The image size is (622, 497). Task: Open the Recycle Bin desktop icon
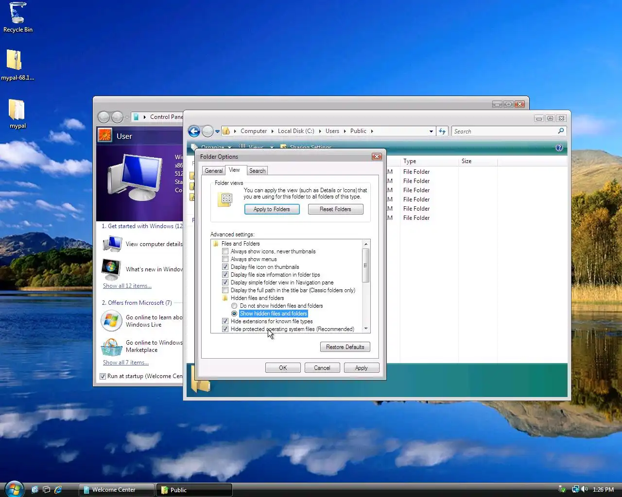click(18, 14)
